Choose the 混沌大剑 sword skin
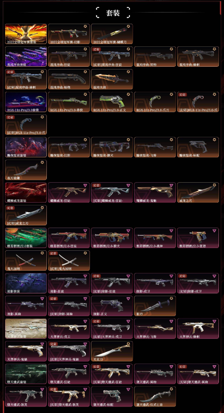224x413 pixels. coord(112,79)
